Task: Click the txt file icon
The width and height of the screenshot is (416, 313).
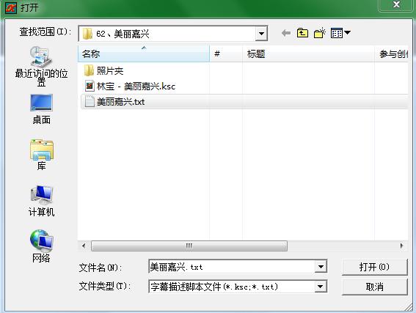Action: 90,101
